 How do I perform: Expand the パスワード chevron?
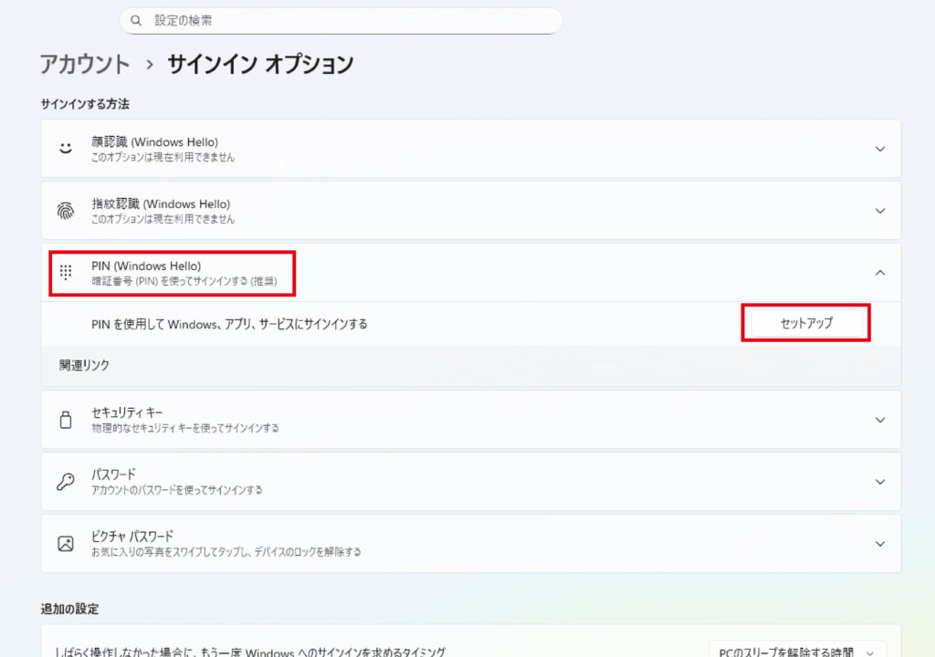click(879, 482)
